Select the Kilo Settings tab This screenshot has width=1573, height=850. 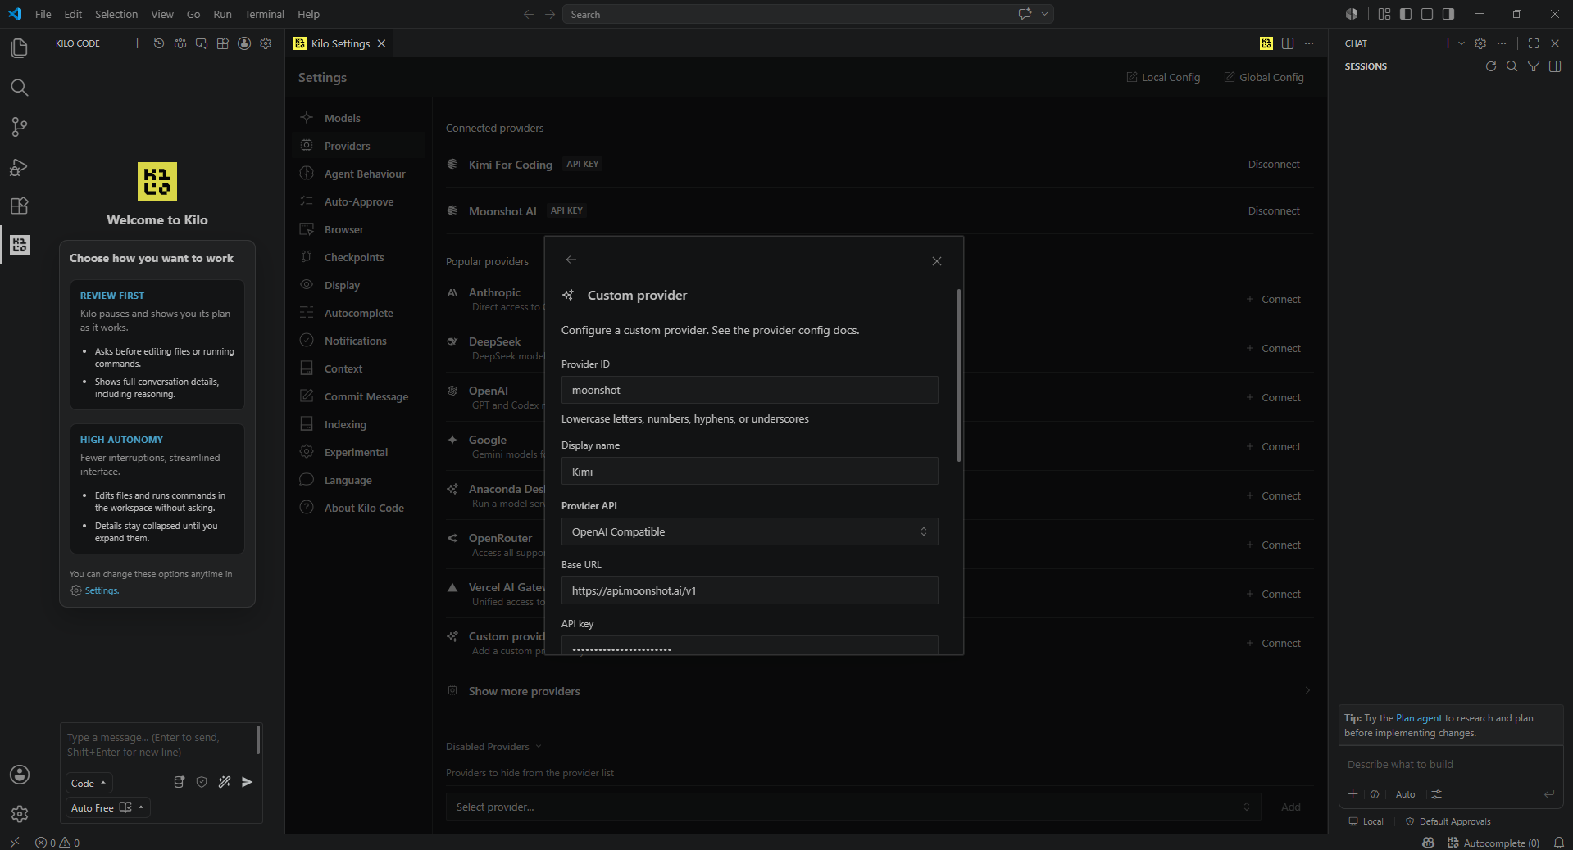point(339,43)
